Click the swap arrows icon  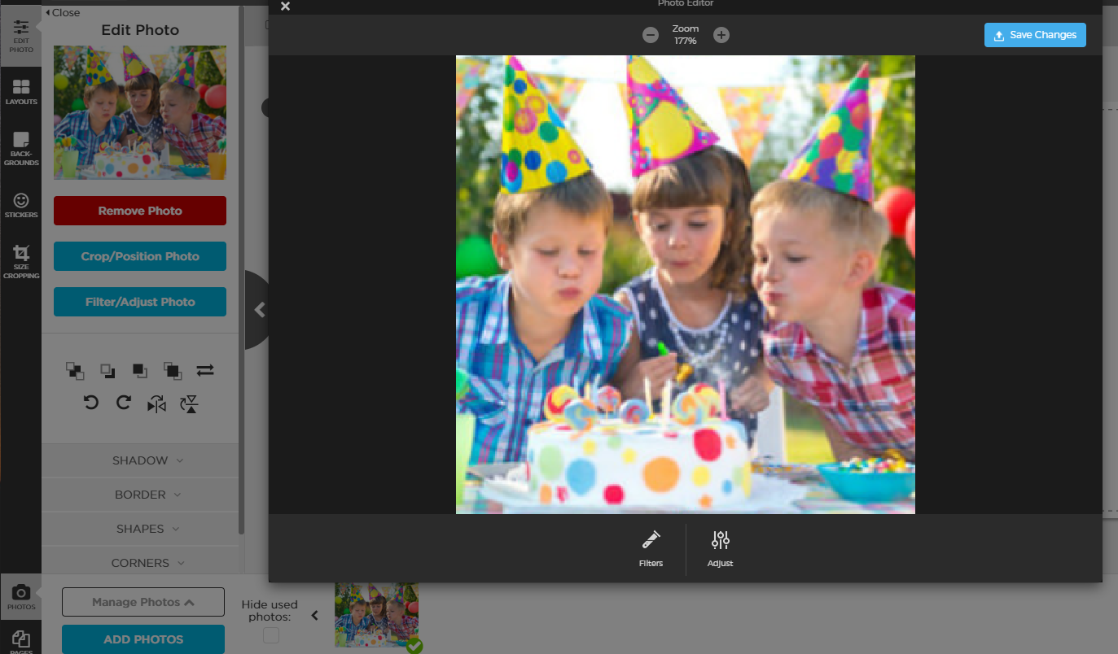(205, 370)
